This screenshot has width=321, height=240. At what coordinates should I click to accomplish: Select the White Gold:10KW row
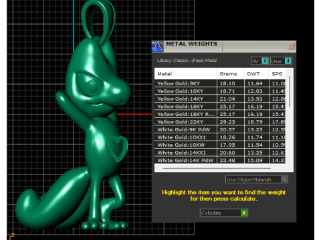pyautogui.click(x=220, y=145)
